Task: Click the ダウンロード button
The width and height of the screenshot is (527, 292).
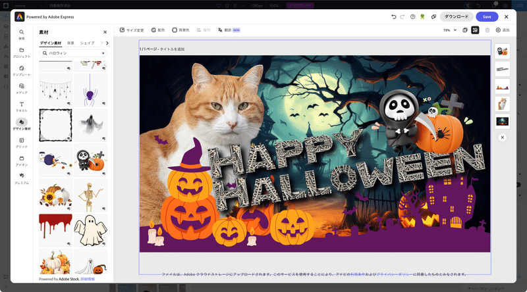Action: (x=457, y=17)
